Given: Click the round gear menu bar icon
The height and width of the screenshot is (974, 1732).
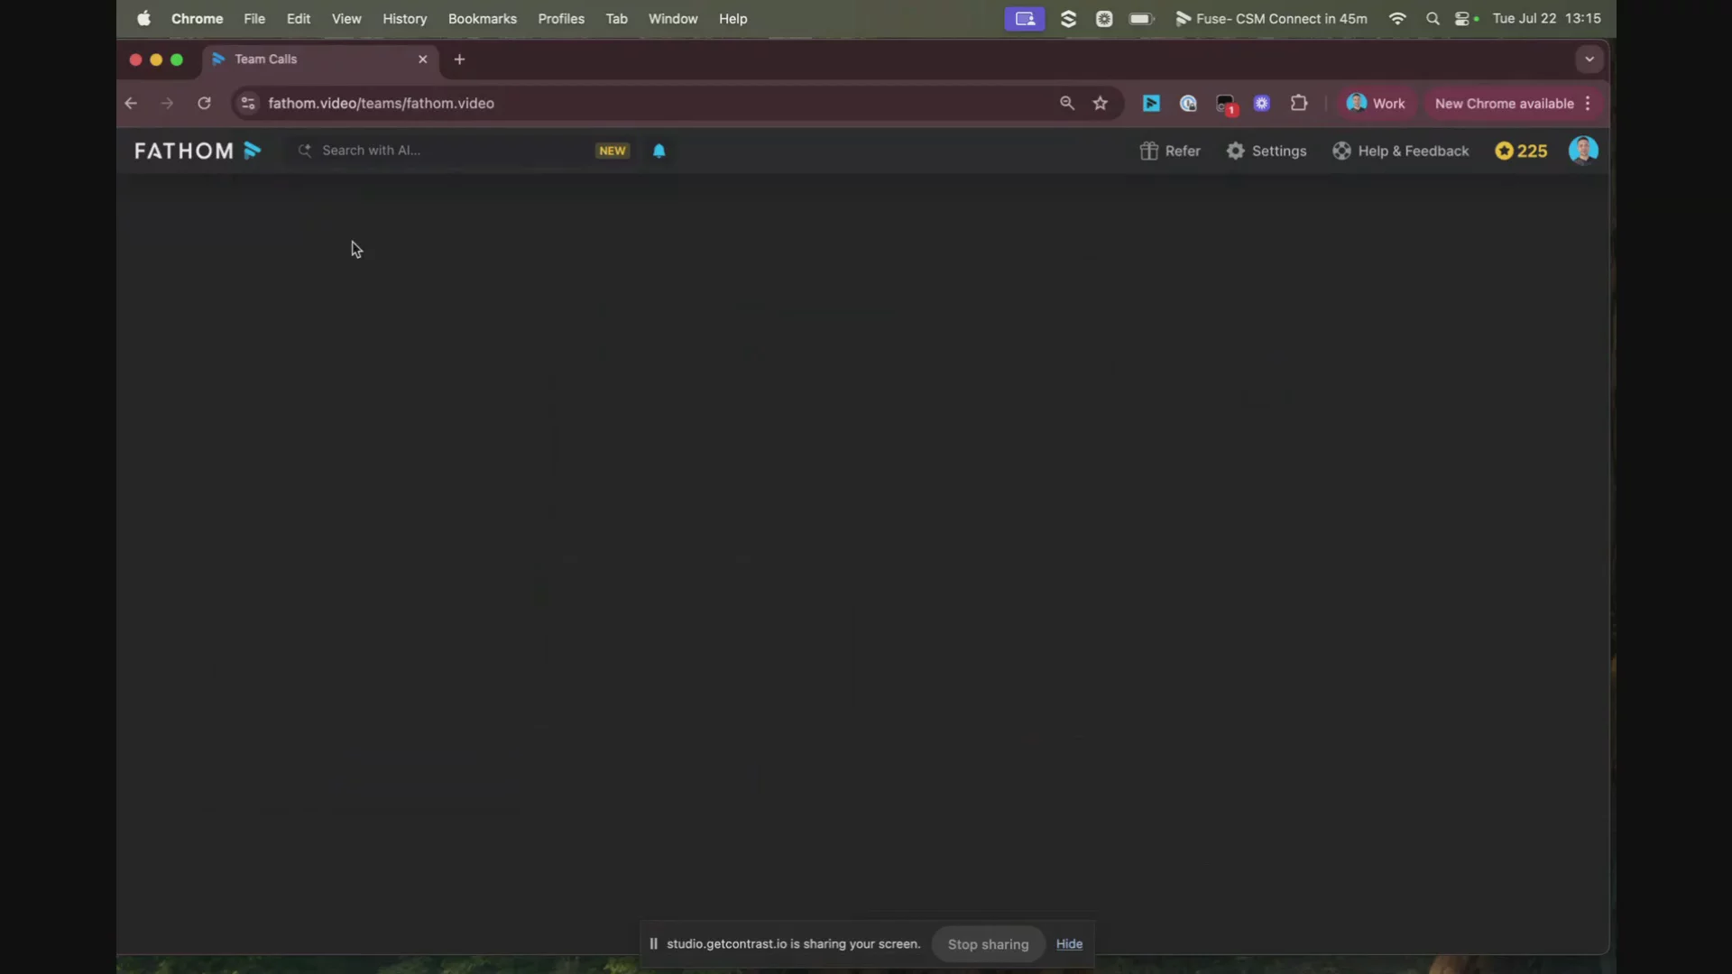Looking at the screenshot, I should [x=1104, y=18].
